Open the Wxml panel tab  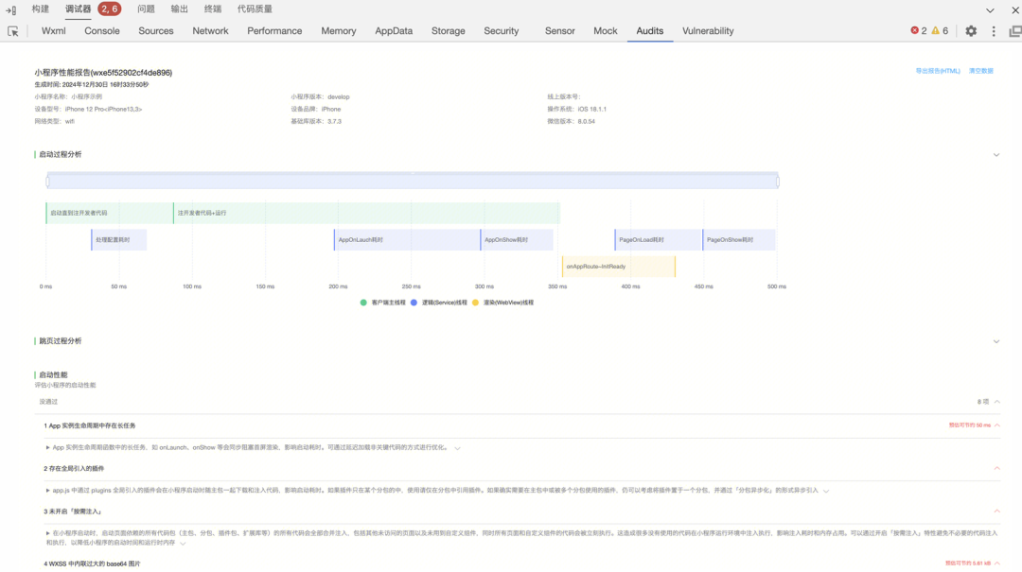pyautogui.click(x=53, y=30)
